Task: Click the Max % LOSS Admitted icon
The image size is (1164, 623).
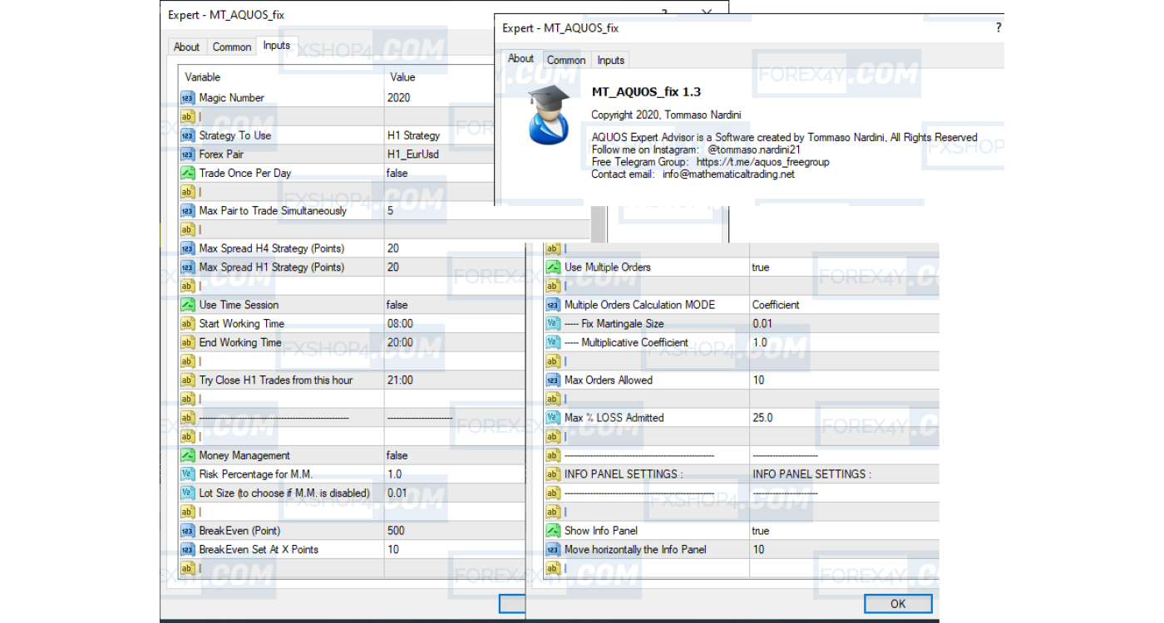Action: (553, 418)
